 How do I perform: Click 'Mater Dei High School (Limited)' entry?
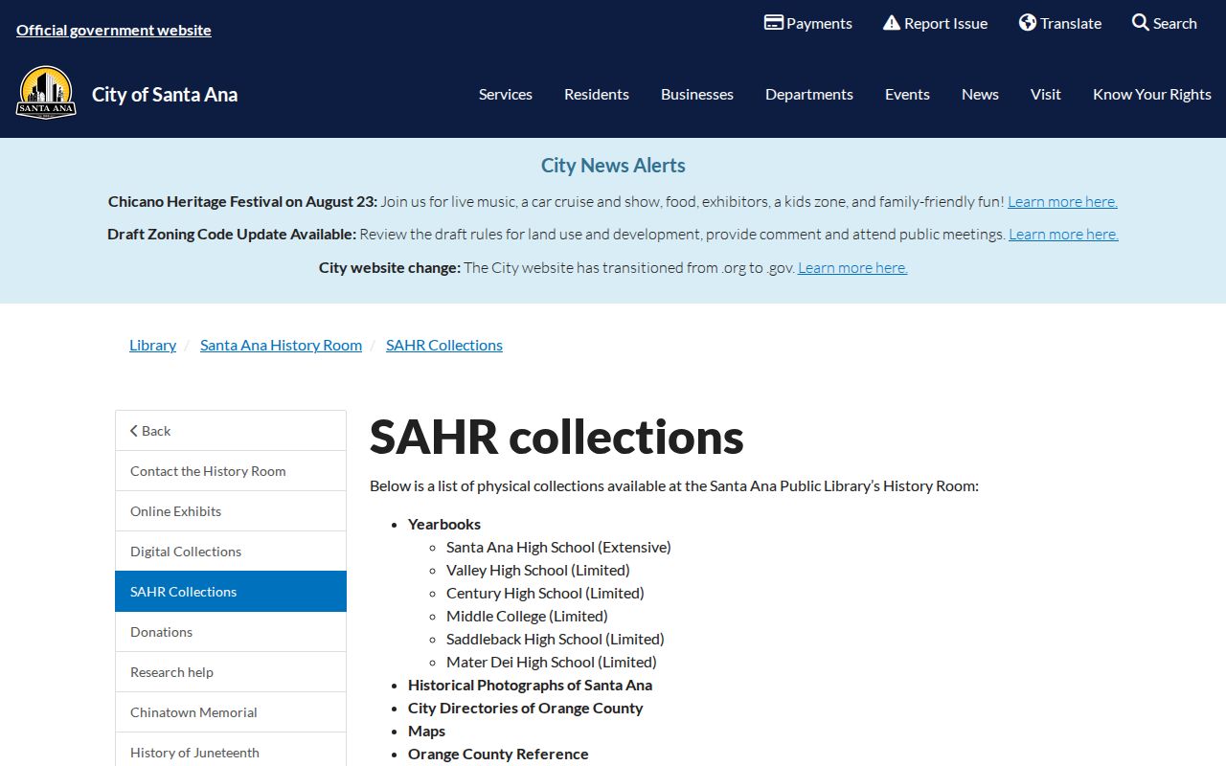[x=552, y=662]
